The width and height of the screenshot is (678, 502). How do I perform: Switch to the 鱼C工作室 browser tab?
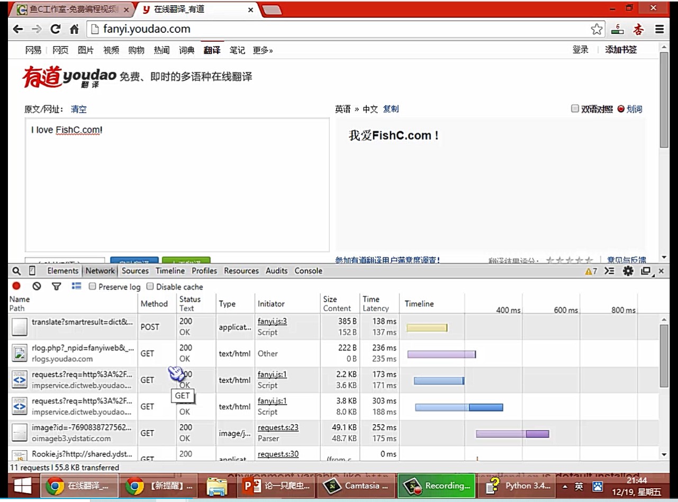[73, 10]
